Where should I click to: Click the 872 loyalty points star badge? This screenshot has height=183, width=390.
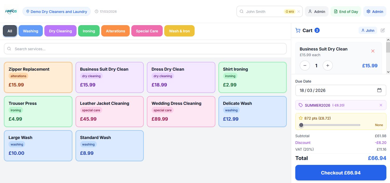coord(290,12)
